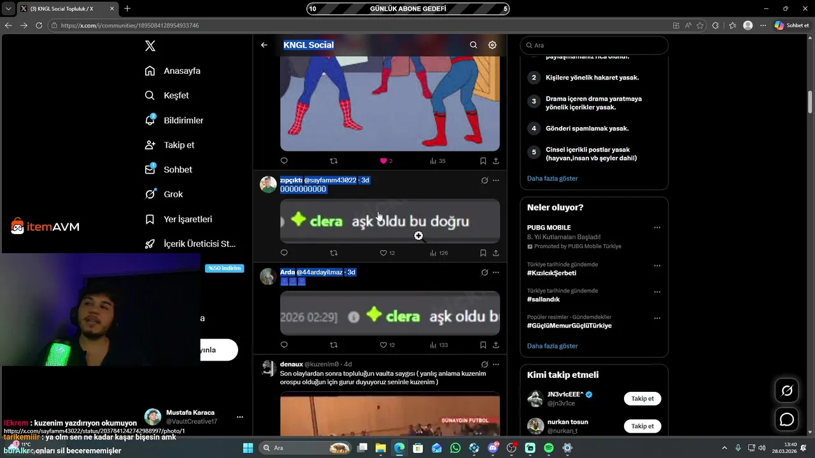This screenshot has height=458, width=815.
Task: Repost the Spider-Man meme post
Action: click(334, 161)
